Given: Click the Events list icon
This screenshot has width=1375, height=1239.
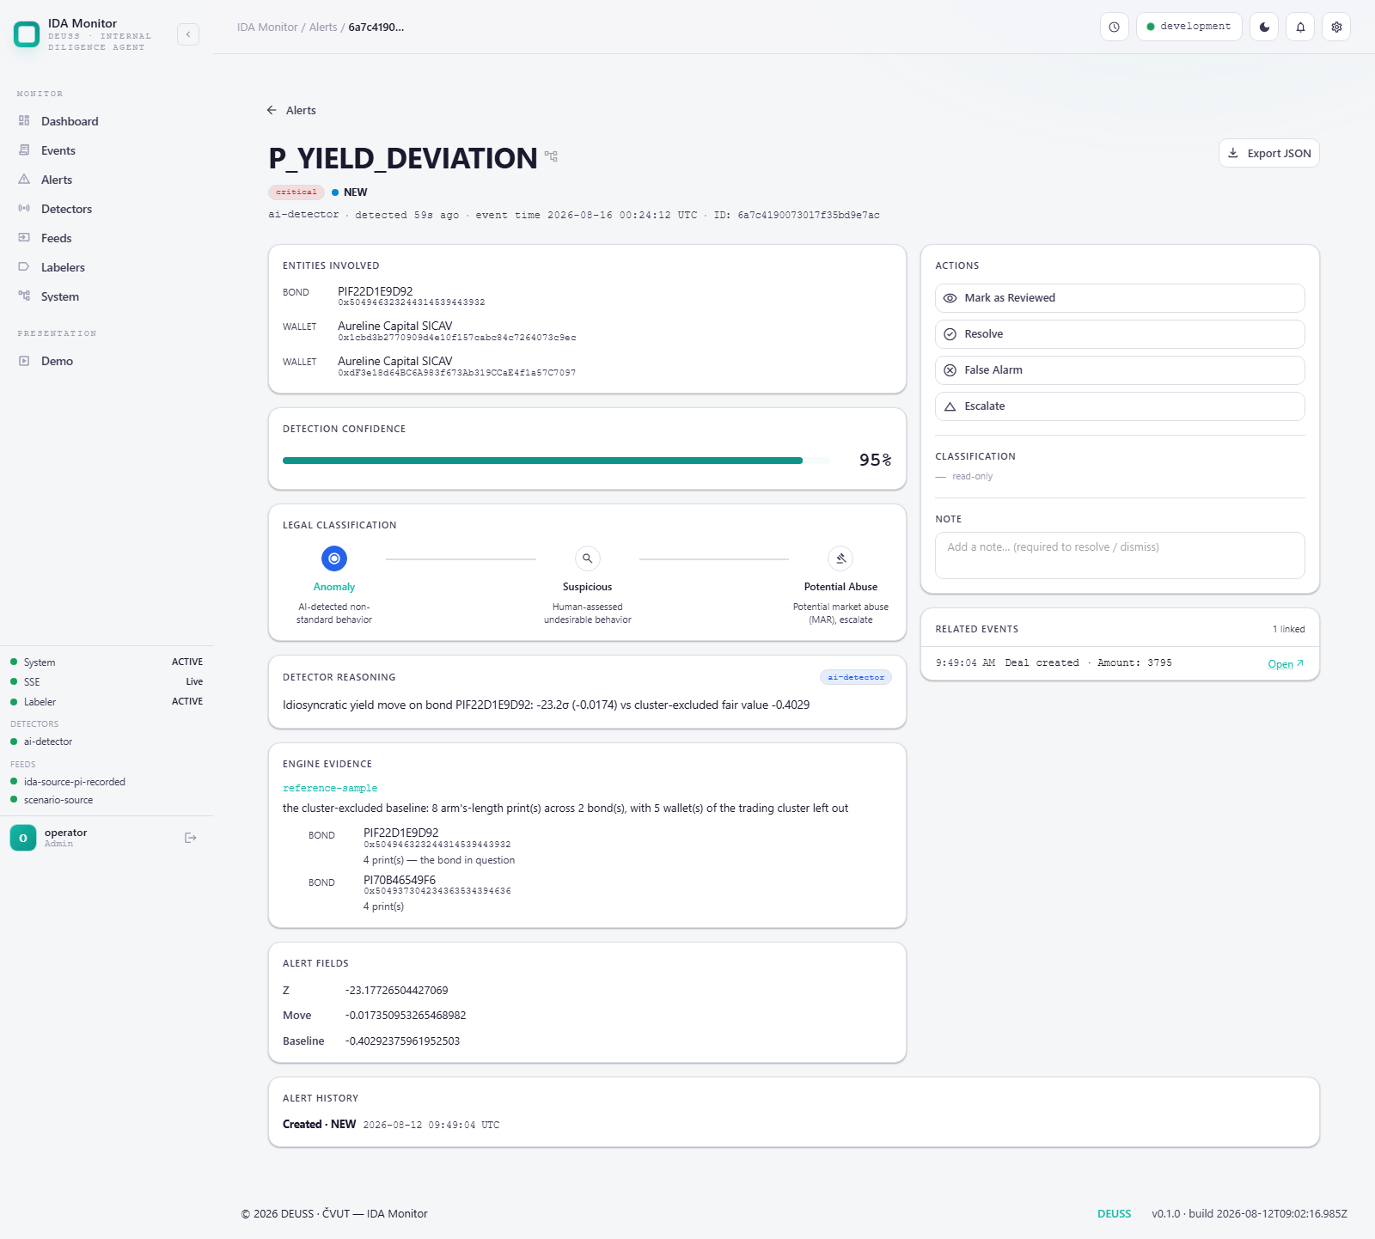Looking at the screenshot, I should [24, 150].
